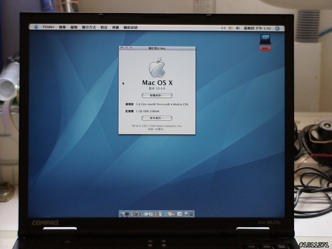Open the Trash in the Dock
The width and height of the screenshot is (332, 249).
coord(191,214)
